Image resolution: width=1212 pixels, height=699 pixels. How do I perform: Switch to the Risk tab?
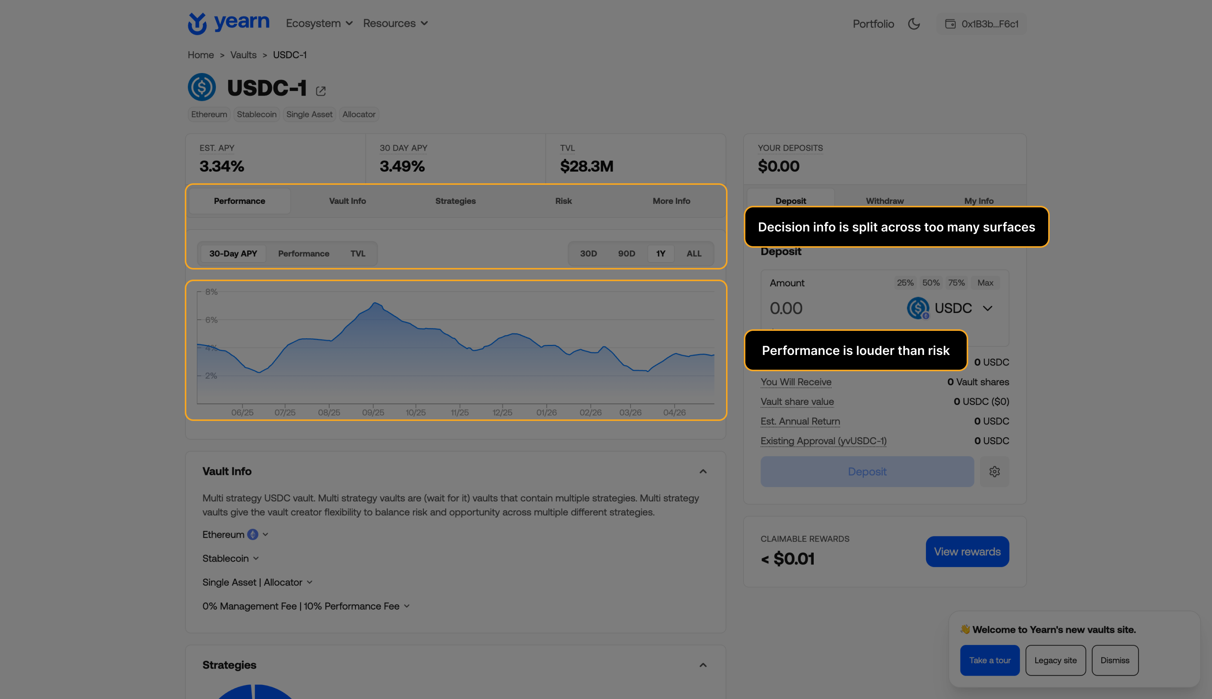click(x=563, y=201)
